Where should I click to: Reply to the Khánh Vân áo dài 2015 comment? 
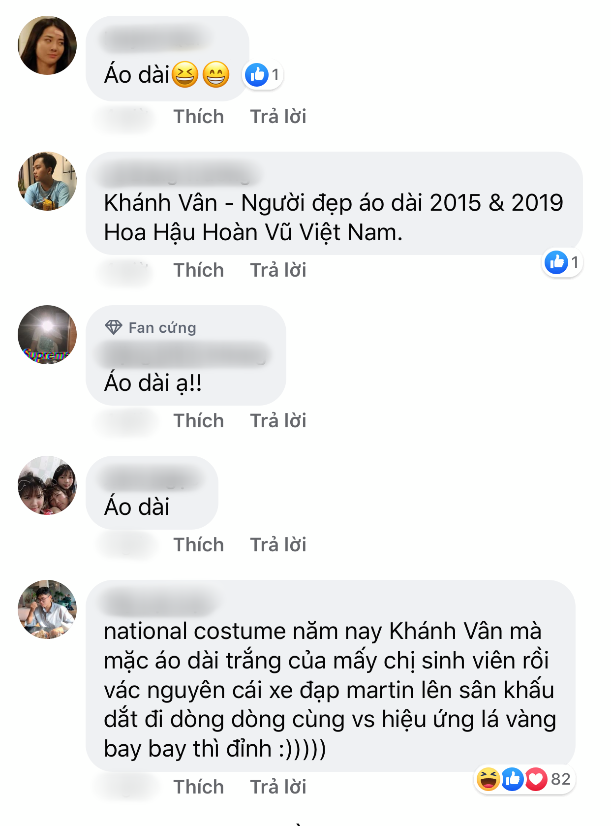[278, 270]
